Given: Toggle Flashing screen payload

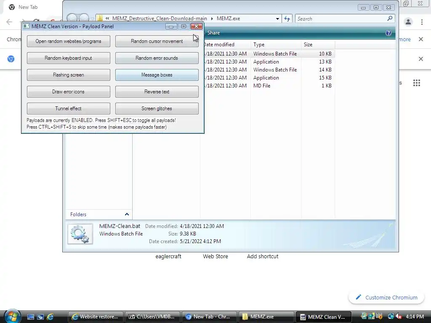Looking at the screenshot, I should click(69, 75).
